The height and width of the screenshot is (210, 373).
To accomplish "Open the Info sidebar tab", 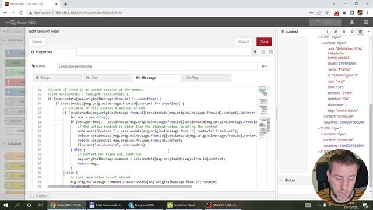I will tap(328, 32).
